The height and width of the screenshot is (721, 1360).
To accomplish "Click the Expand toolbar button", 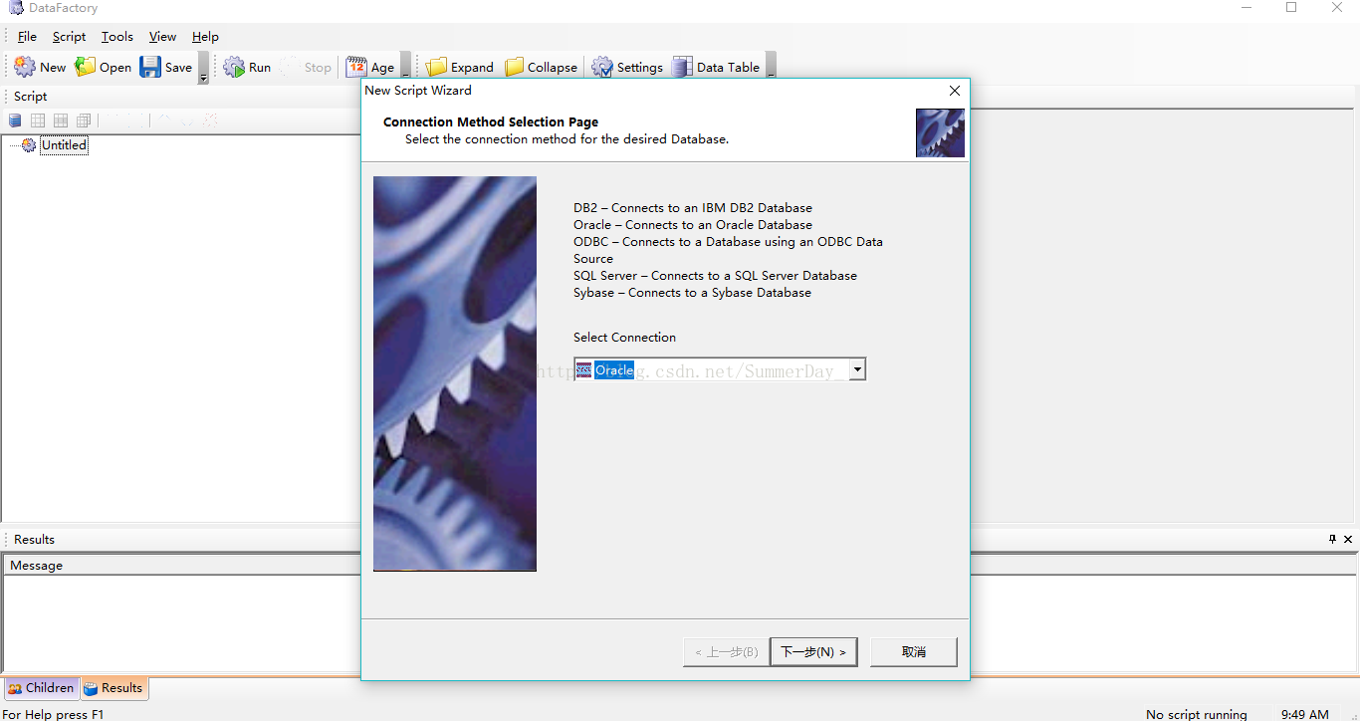I will click(x=460, y=67).
